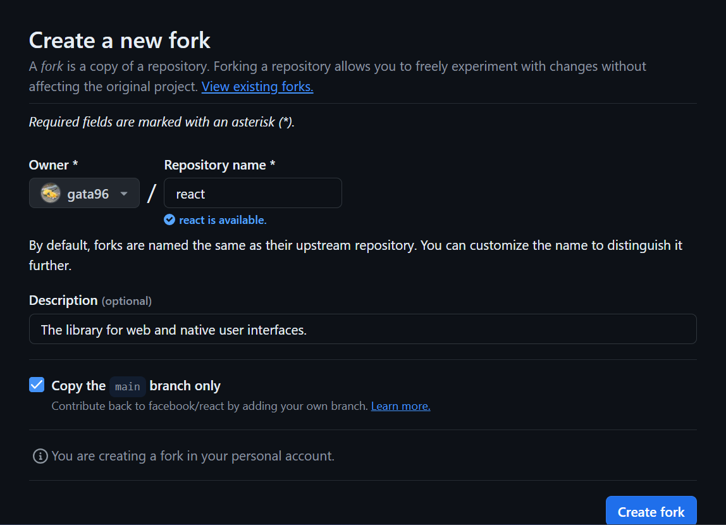
Task: Click the personal account fork notice text
Action: 193,456
